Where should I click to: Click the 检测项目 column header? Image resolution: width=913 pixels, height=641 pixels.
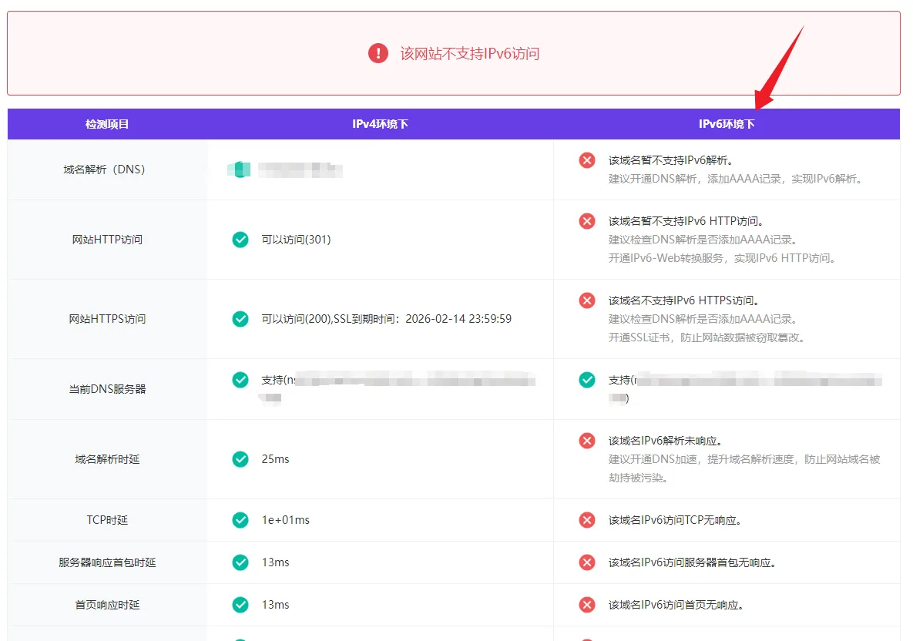coord(107,124)
